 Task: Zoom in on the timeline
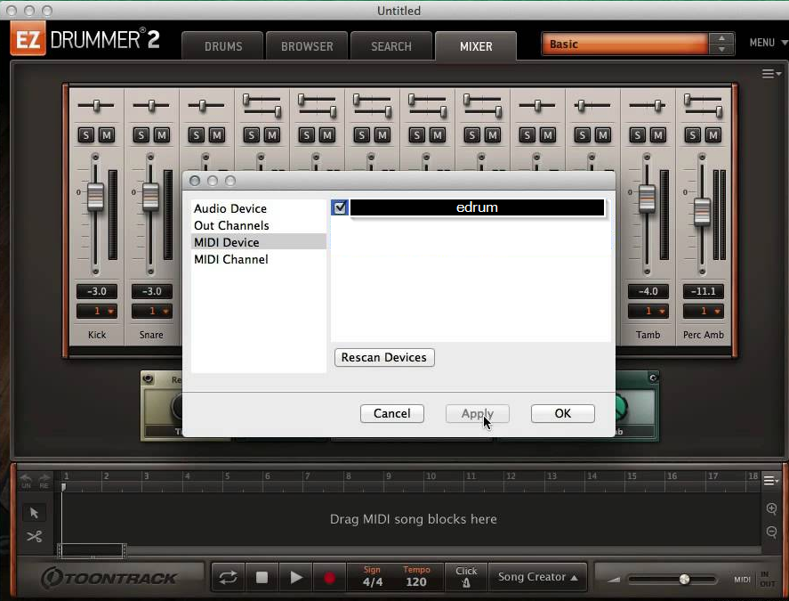pyautogui.click(x=771, y=508)
